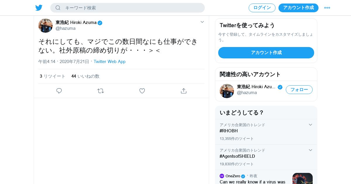Expand the tweet options chevron
The image size is (351, 184).
tap(202, 22)
